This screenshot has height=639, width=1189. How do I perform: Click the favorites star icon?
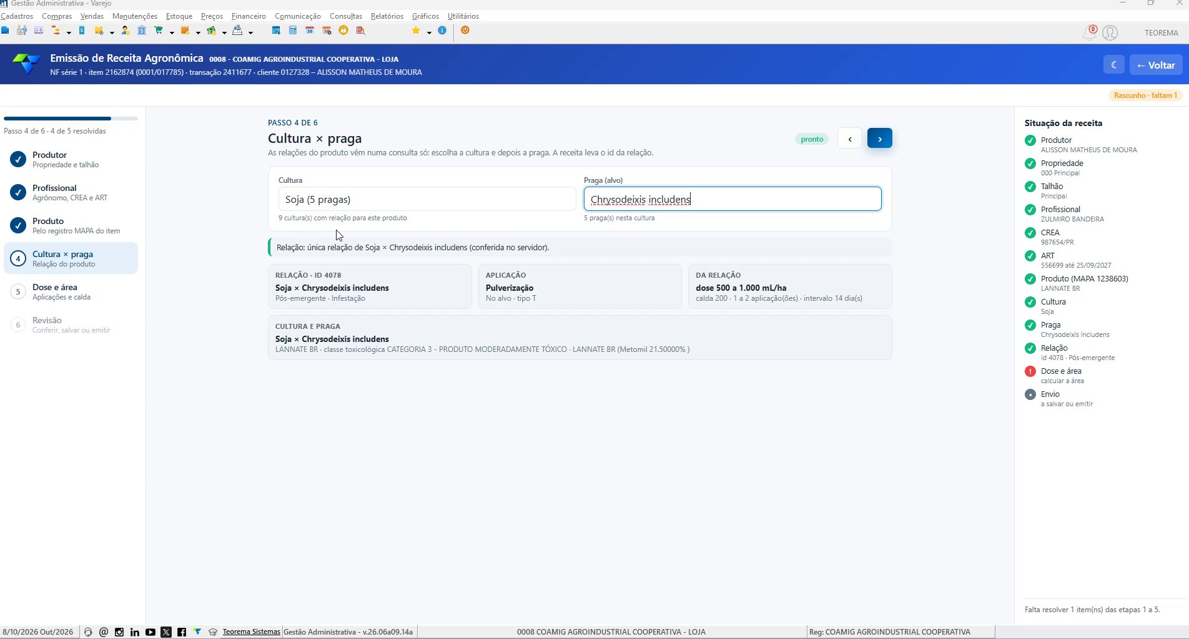[x=416, y=30]
